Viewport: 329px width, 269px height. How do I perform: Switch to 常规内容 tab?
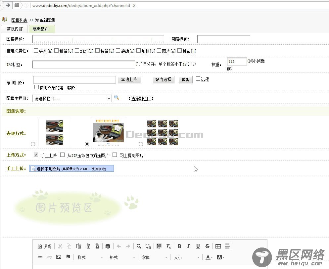(15, 29)
